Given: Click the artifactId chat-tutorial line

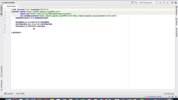Looking at the screenshot, I should [34, 24].
